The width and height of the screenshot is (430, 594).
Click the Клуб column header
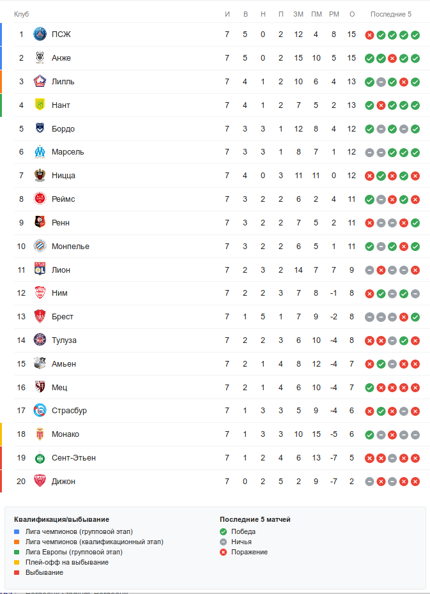[x=22, y=14]
